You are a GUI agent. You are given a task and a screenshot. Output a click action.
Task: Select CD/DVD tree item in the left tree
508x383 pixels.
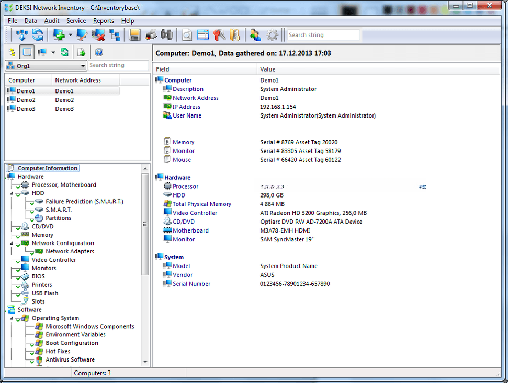pyautogui.click(x=42, y=226)
